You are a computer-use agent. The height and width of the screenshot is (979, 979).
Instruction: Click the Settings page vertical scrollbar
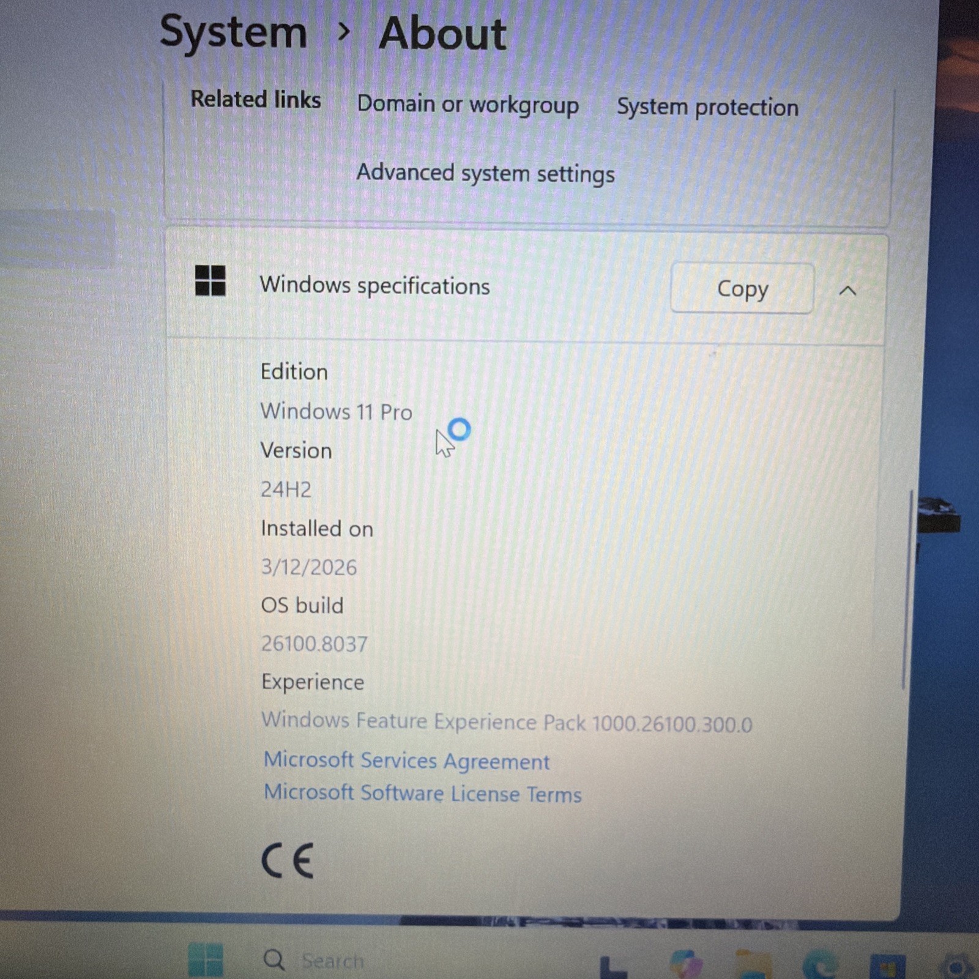point(908,590)
